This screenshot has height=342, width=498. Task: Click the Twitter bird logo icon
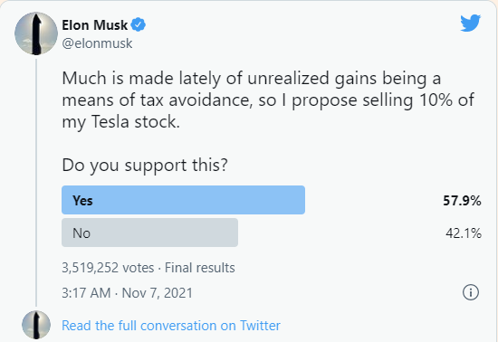[470, 23]
